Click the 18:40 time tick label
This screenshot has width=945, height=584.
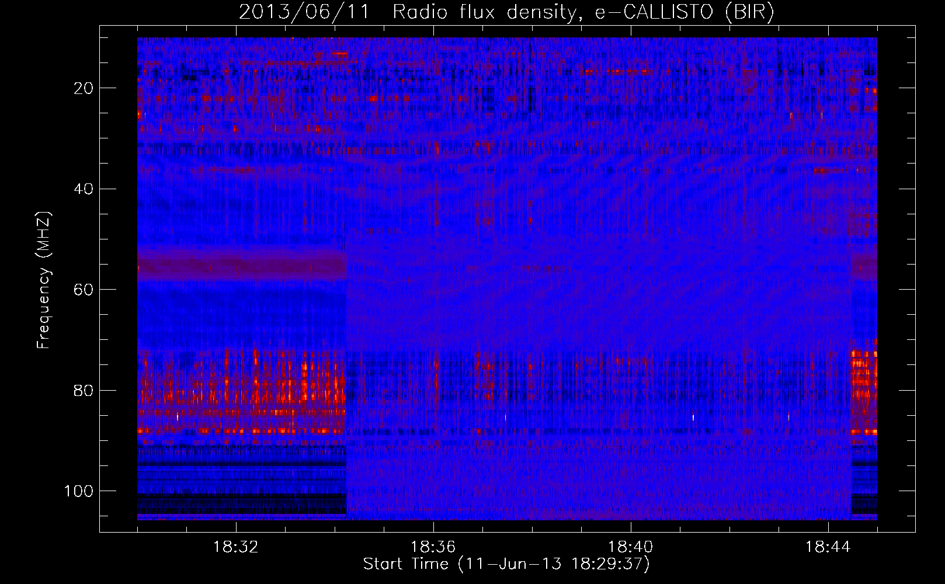631,547
